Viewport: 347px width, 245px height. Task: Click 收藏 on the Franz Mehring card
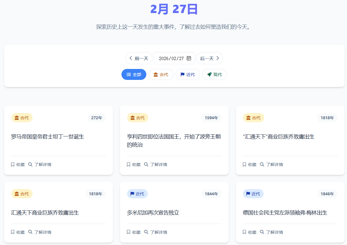[249, 232]
